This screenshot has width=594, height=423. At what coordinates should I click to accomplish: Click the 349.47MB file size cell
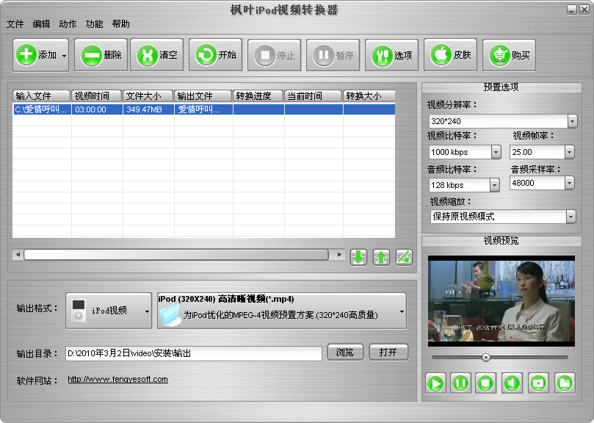coord(148,109)
